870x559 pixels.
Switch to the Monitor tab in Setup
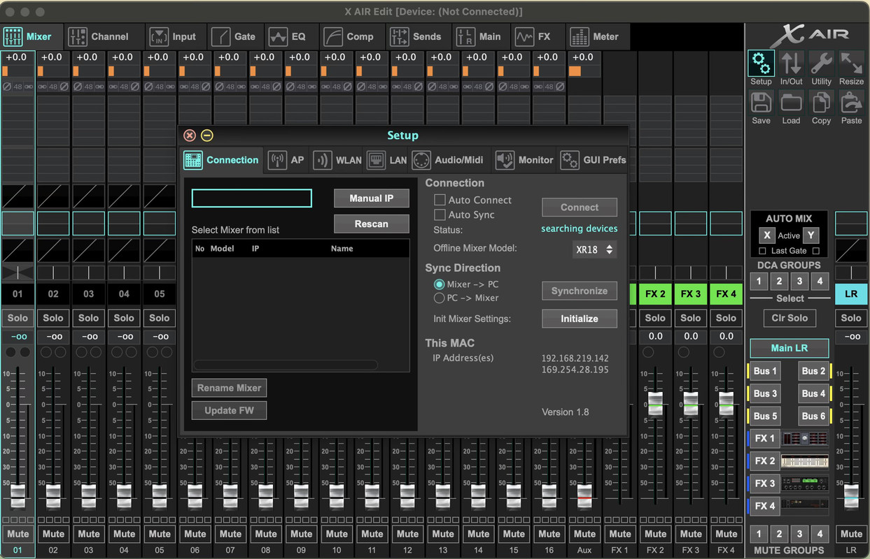525,160
